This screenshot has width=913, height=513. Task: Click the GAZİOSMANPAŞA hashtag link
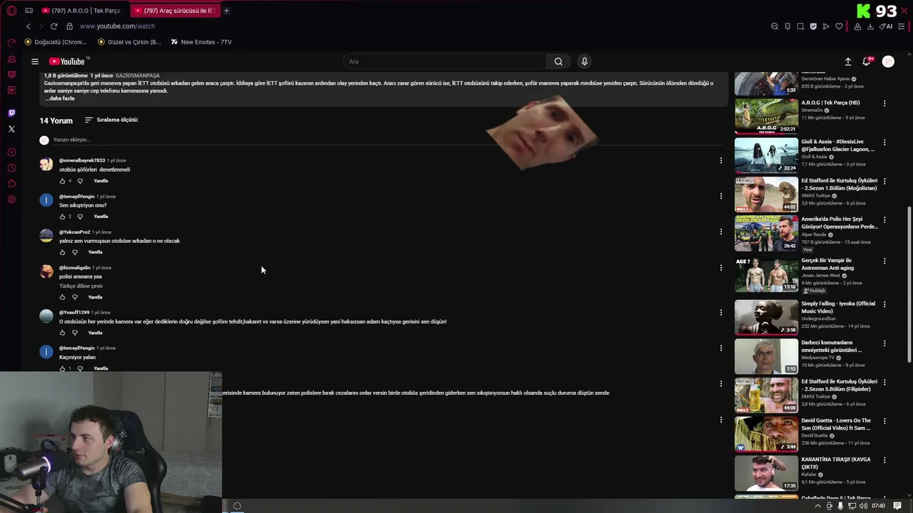click(137, 76)
